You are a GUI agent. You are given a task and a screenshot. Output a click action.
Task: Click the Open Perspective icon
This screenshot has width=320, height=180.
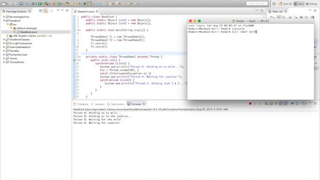[274, 3]
